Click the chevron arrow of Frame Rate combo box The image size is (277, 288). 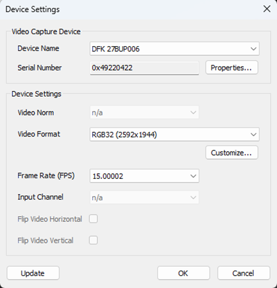(193, 176)
